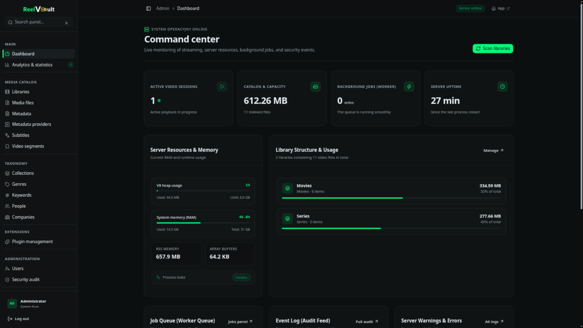Viewport: 583px width, 328px height.
Task: Click the Process state pulse icon
Action: click(x=158, y=277)
